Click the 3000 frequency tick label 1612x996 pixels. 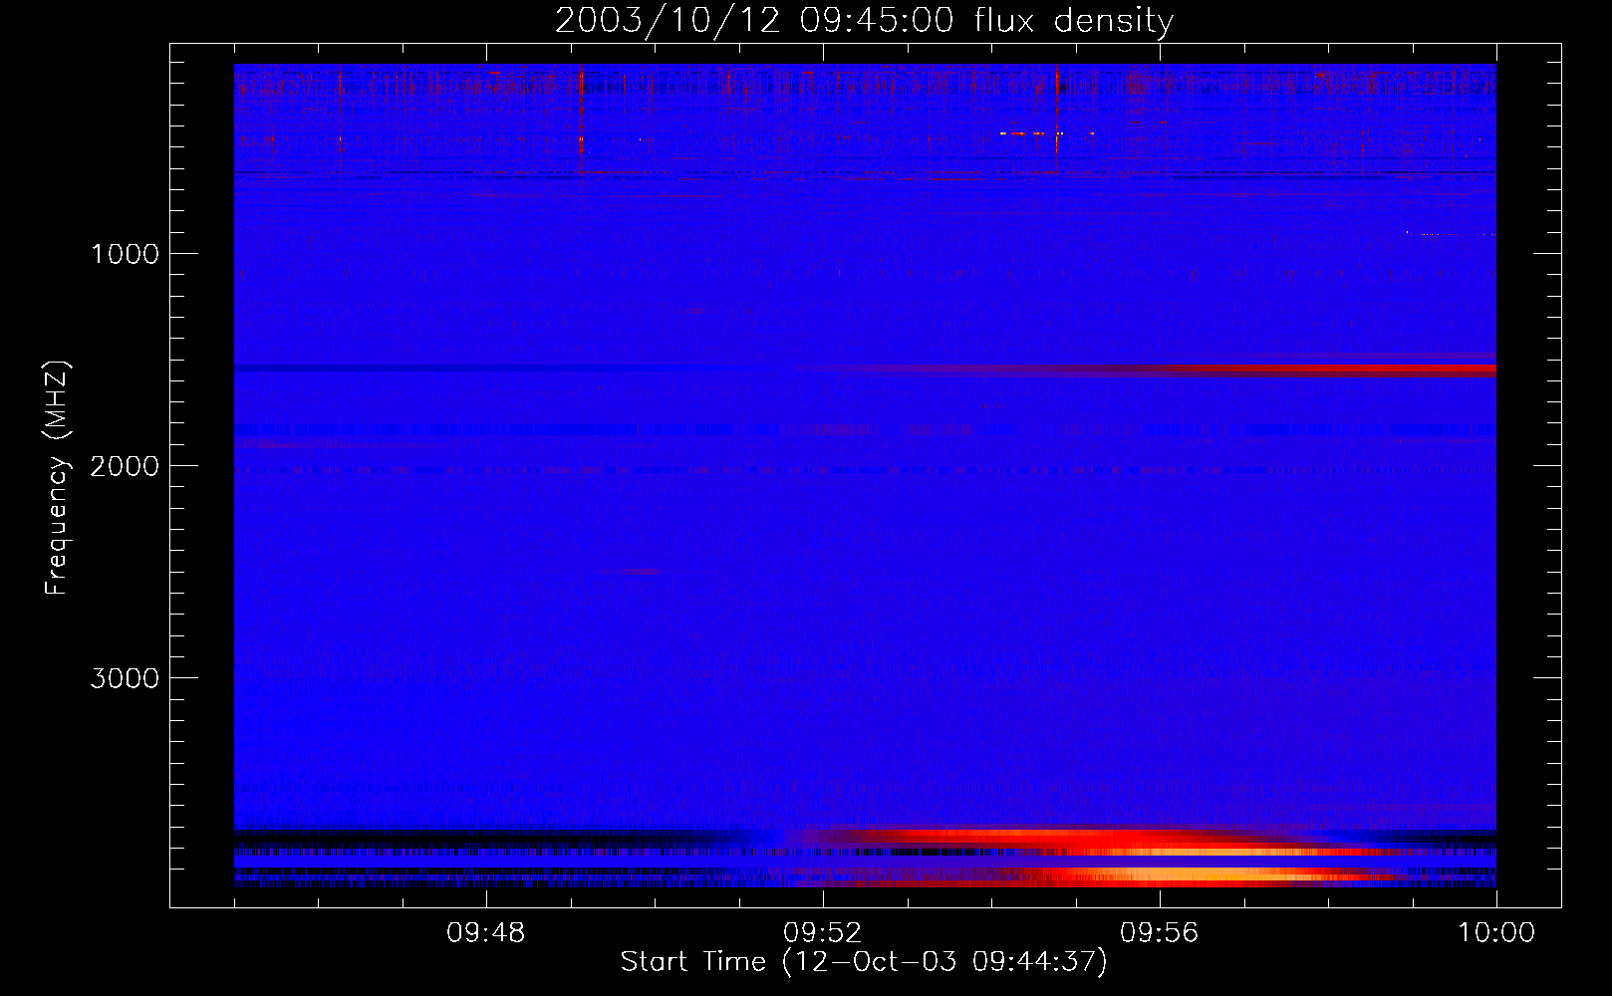(x=125, y=678)
